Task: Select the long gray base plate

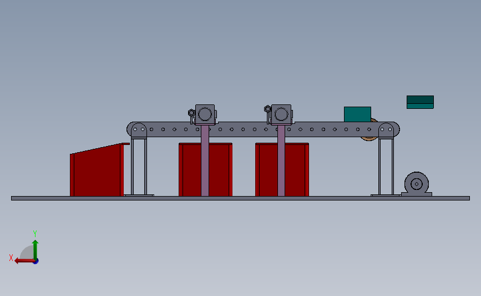Action: click(x=241, y=198)
